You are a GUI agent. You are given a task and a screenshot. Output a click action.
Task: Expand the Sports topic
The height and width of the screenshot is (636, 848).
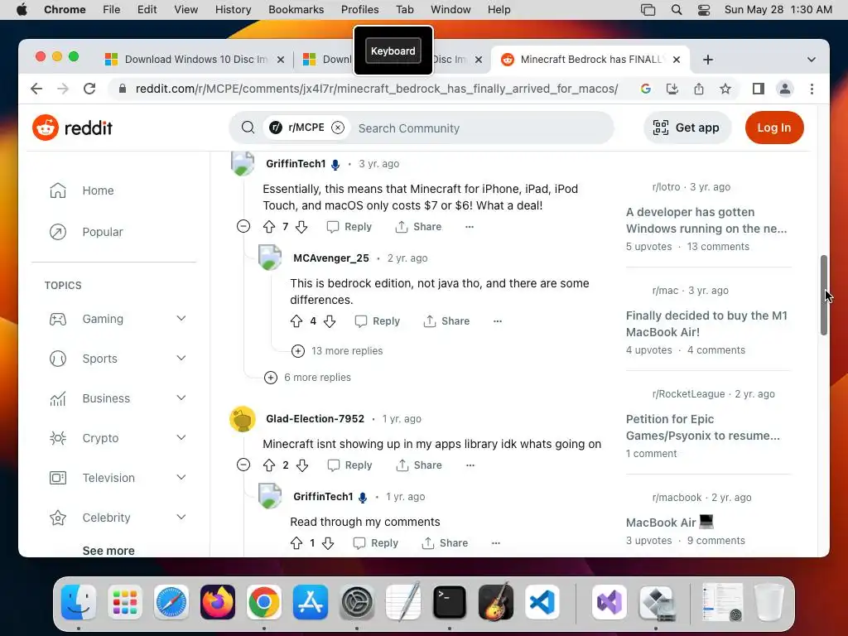(181, 358)
